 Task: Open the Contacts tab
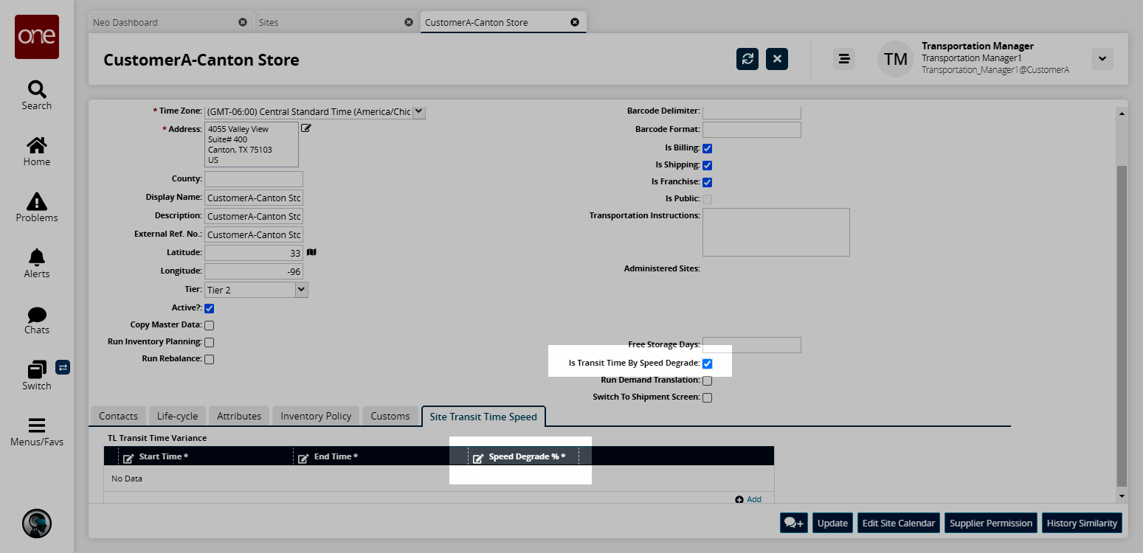(119, 416)
